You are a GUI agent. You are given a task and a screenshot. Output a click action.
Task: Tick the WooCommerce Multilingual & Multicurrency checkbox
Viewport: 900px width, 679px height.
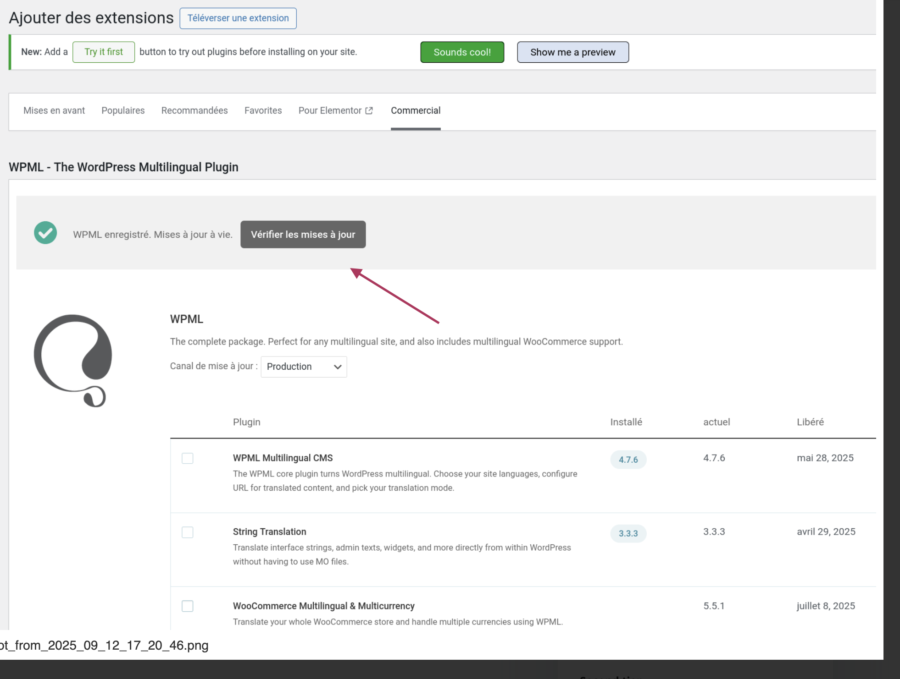[188, 606]
